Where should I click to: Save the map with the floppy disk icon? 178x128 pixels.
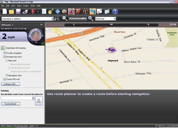(x=18, y=11)
